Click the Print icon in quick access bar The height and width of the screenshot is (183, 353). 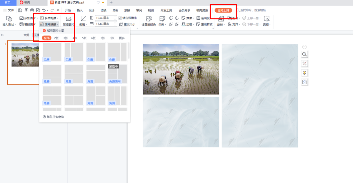[32, 10]
